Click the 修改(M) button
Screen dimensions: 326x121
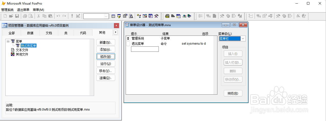pyautogui.click(x=106, y=56)
